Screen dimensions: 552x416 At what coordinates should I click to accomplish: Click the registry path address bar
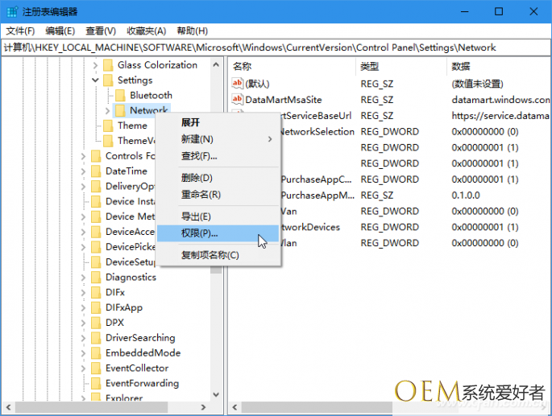click(x=274, y=47)
